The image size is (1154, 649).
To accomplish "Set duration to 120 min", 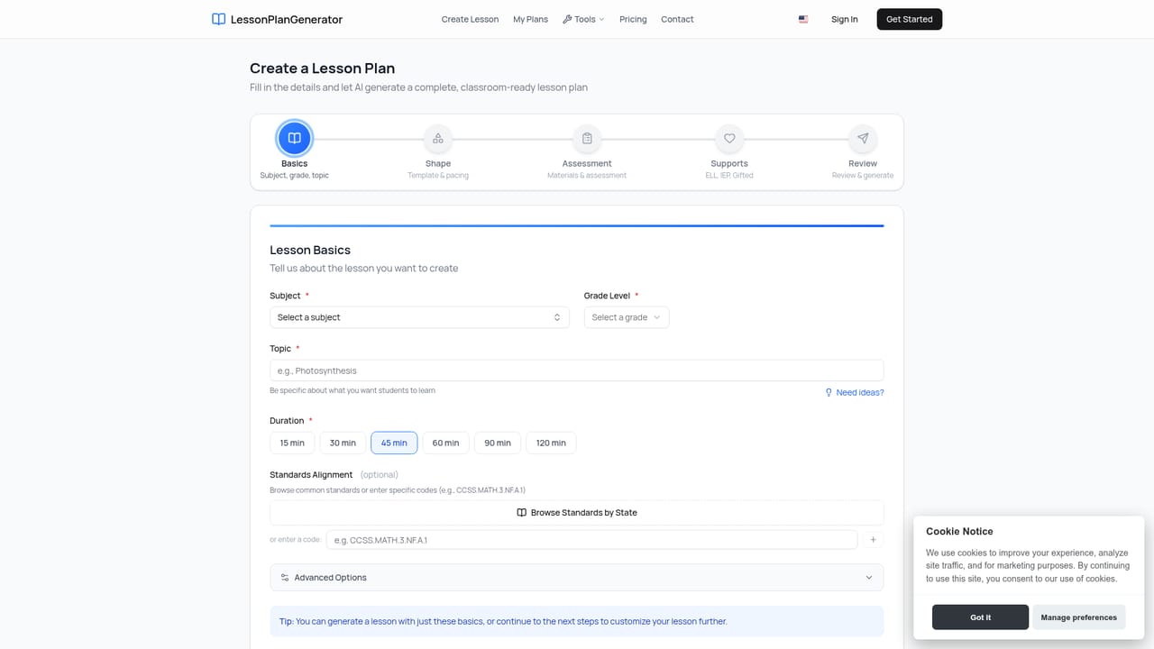I will (x=551, y=443).
